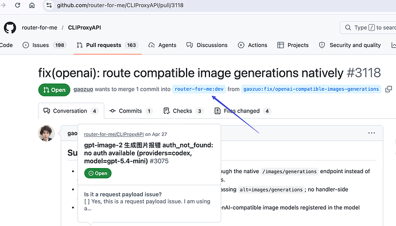
Task: Open gaozuo:fix/openai-compatible-images-generations branch link
Action: click(x=311, y=89)
